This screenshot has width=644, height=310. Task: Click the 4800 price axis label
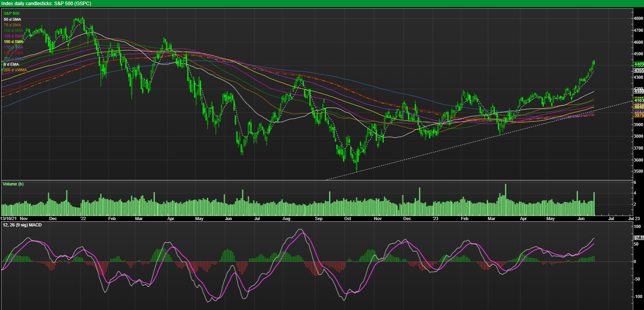(x=638, y=18)
